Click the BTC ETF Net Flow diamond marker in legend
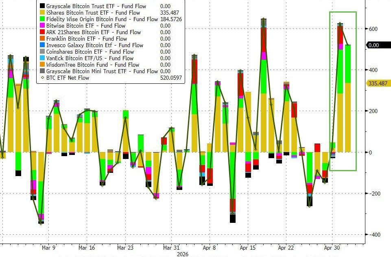 pyautogui.click(x=42, y=78)
